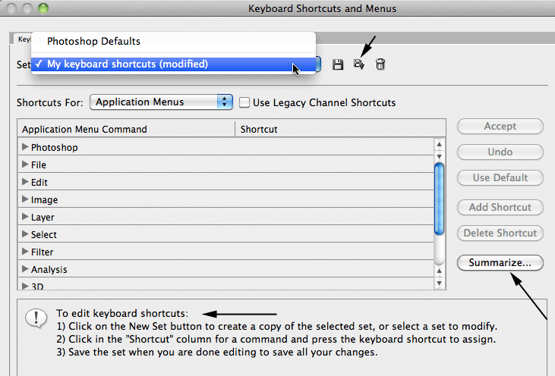Choose My keyboard shortcuts (modified) set

click(173, 64)
